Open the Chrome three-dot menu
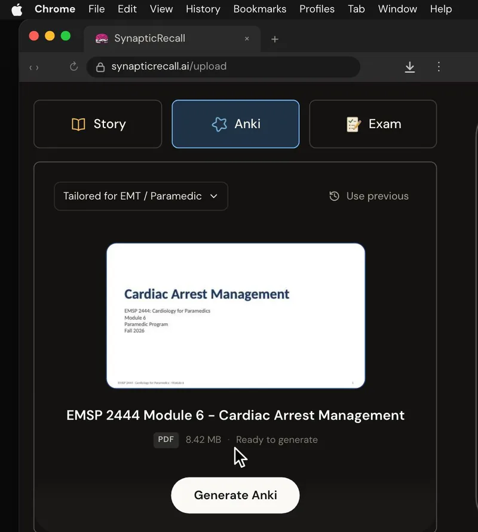The height and width of the screenshot is (532, 478). coord(439,66)
